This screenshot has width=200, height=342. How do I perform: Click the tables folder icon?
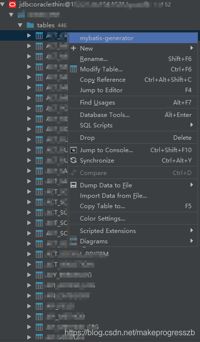click(30, 25)
